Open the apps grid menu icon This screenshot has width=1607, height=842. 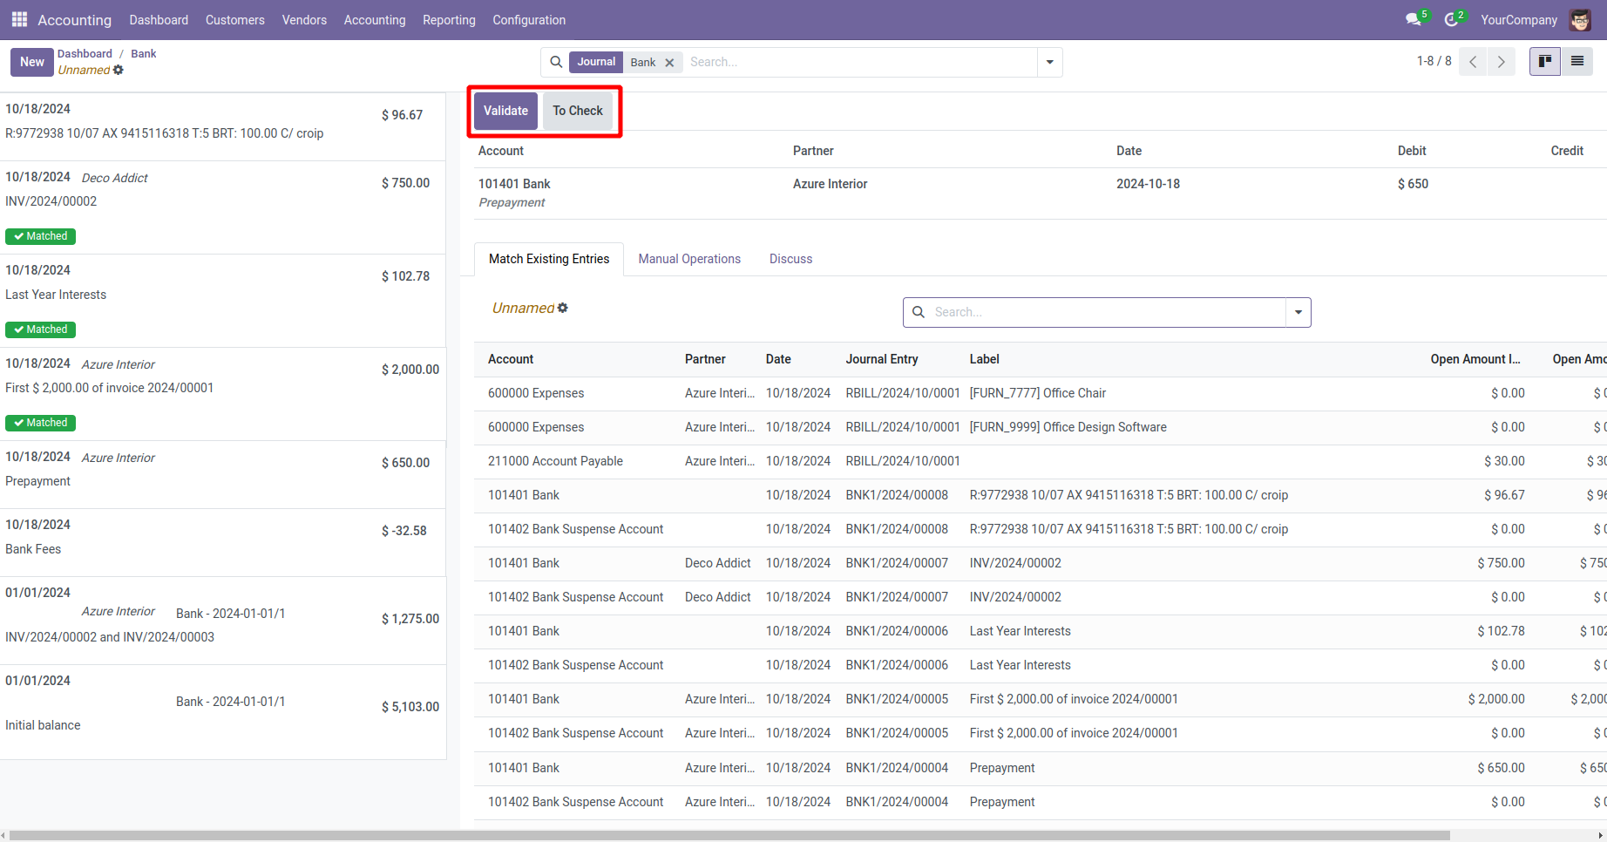(19, 19)
